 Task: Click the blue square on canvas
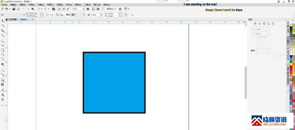(114, 83)
